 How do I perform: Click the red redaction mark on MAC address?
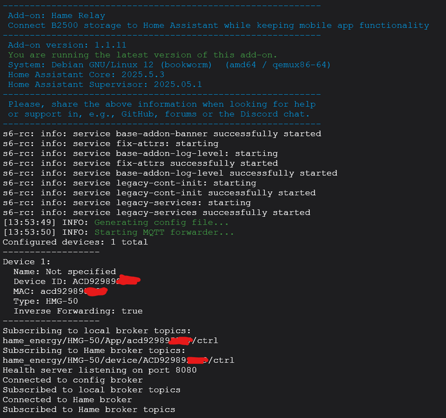click(96, 291)
